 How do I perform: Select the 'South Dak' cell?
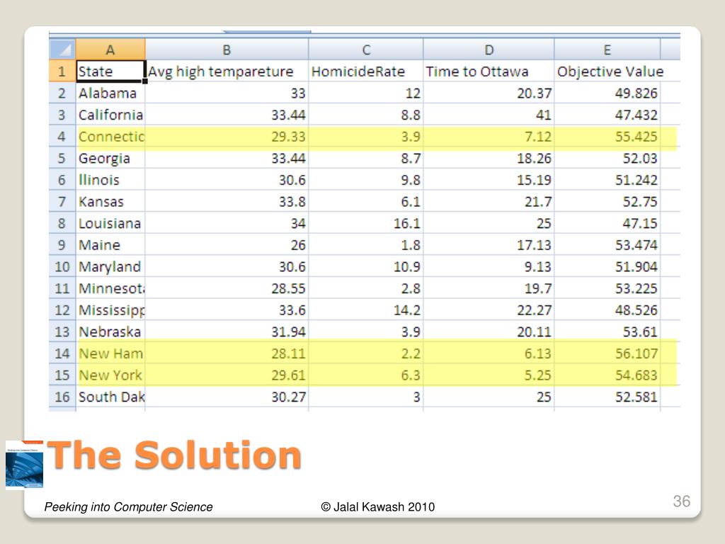pos(110,397)
